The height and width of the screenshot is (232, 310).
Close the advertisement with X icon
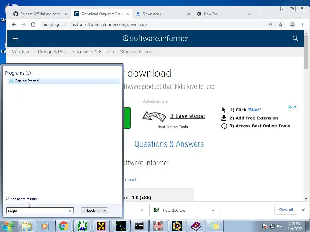295,107
